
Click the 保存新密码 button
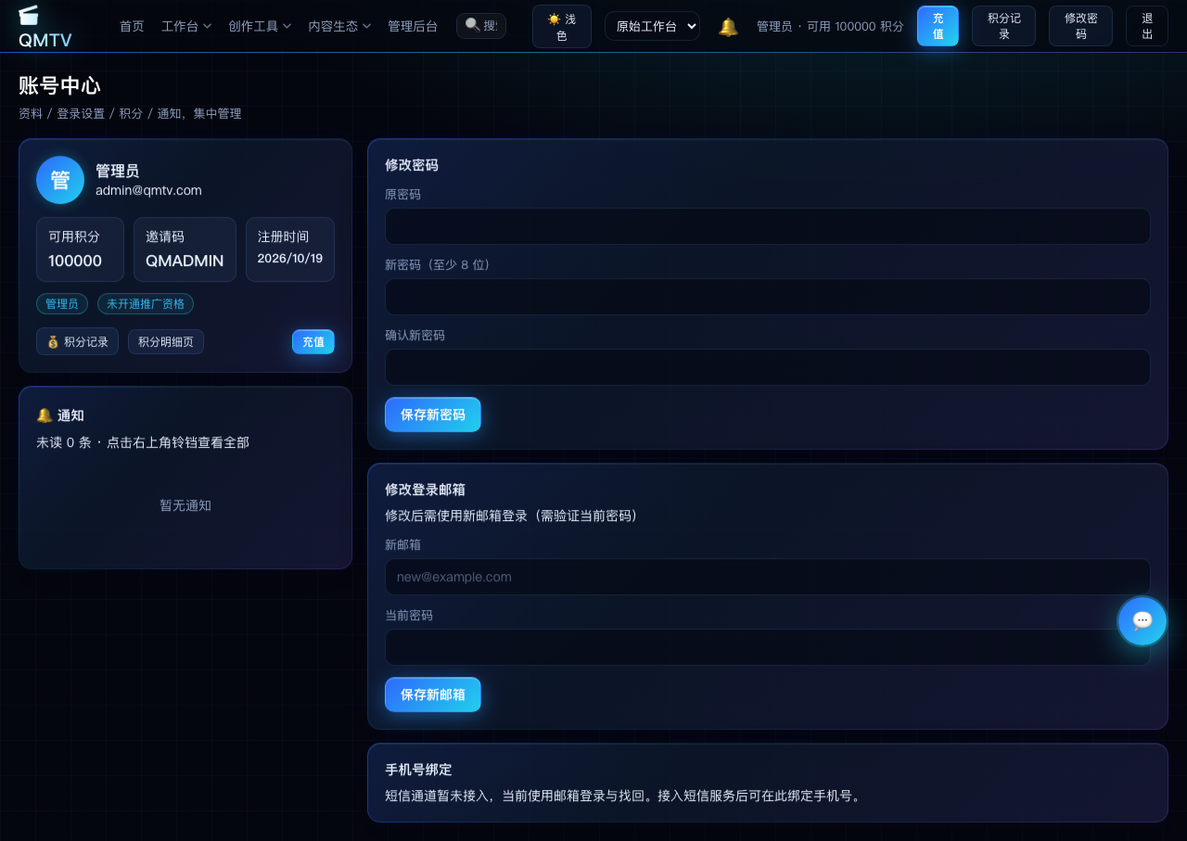click(x=433, y=414)
